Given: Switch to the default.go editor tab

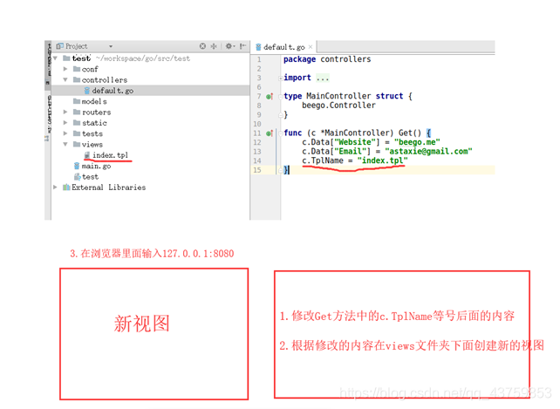Looking at the screenshot, I should click(284, 47).
